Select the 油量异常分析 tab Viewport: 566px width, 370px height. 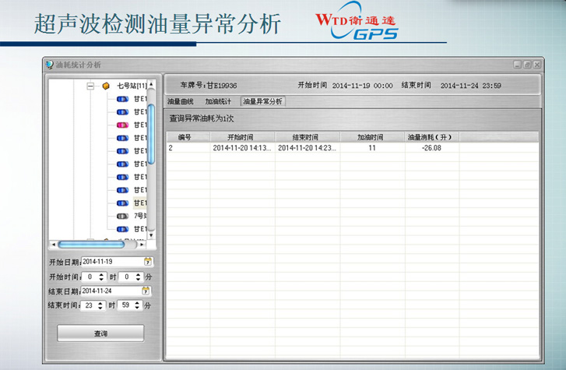[262, 101]
